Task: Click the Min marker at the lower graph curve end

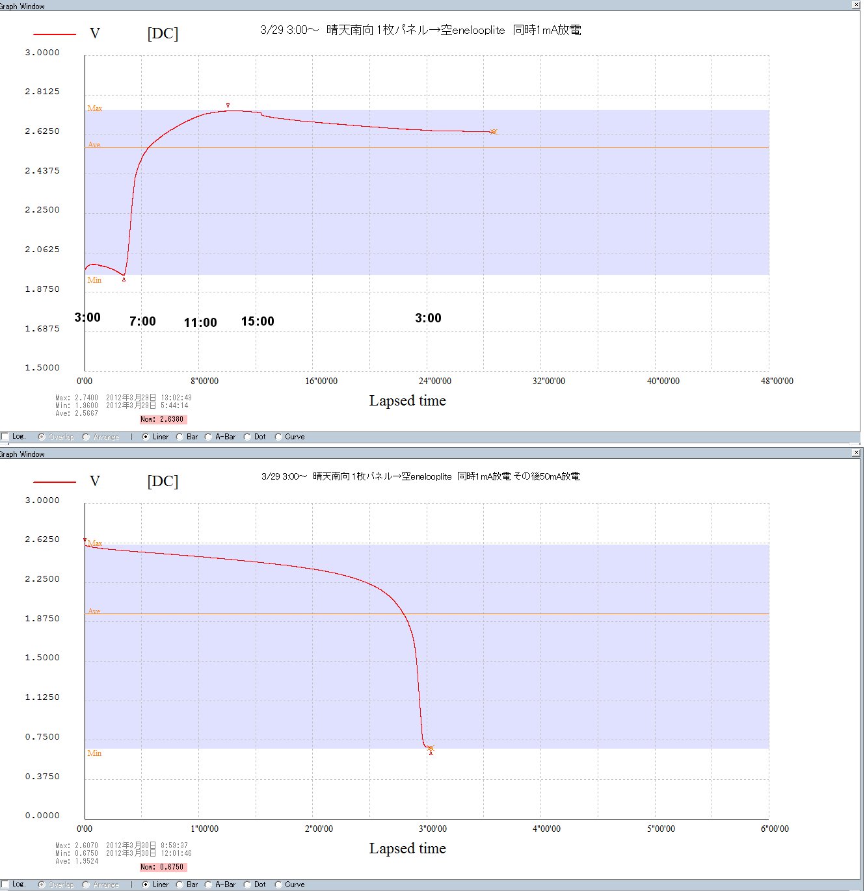Action: click(x=431, y=753)
